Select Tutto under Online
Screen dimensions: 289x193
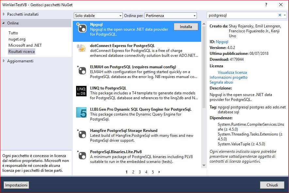[13, 33]
